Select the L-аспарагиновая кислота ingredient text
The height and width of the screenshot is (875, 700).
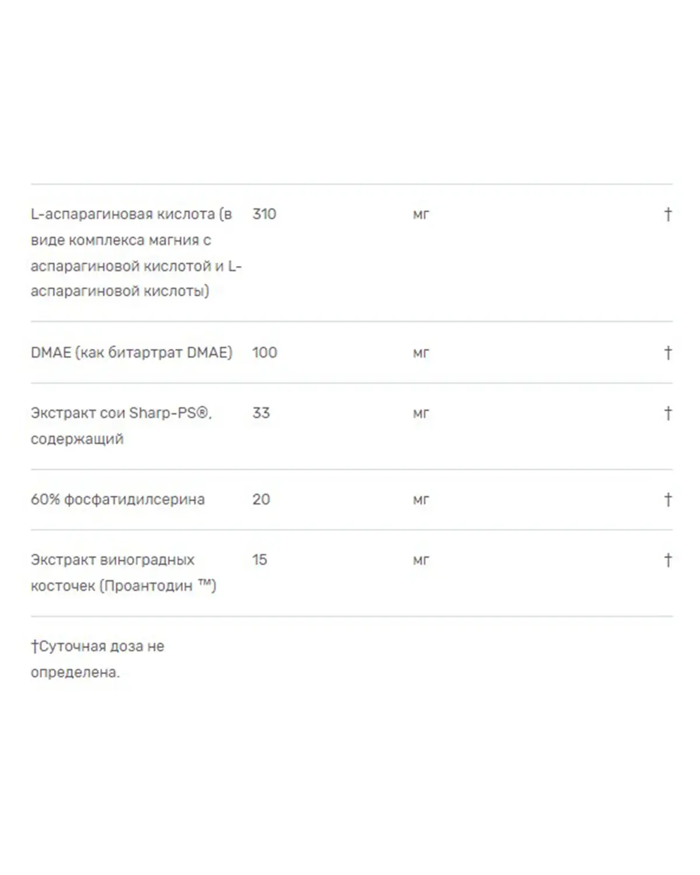point(136,253)
